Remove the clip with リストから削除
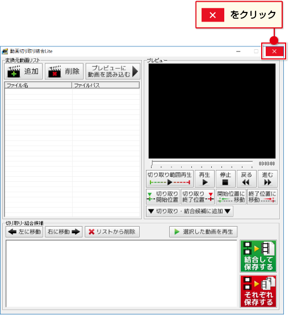Screen dimensions: 289x315 112,232
